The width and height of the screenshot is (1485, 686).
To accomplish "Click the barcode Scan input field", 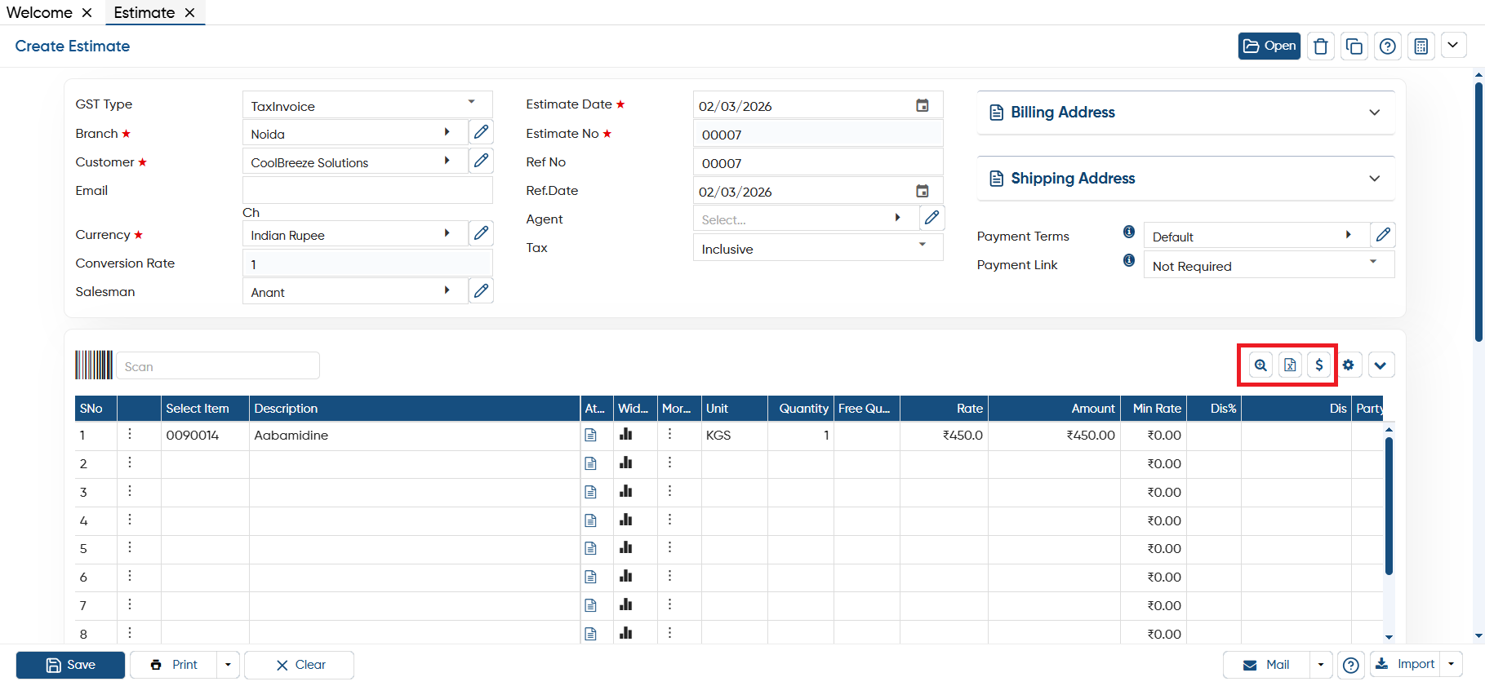I will tap(218, 365).
